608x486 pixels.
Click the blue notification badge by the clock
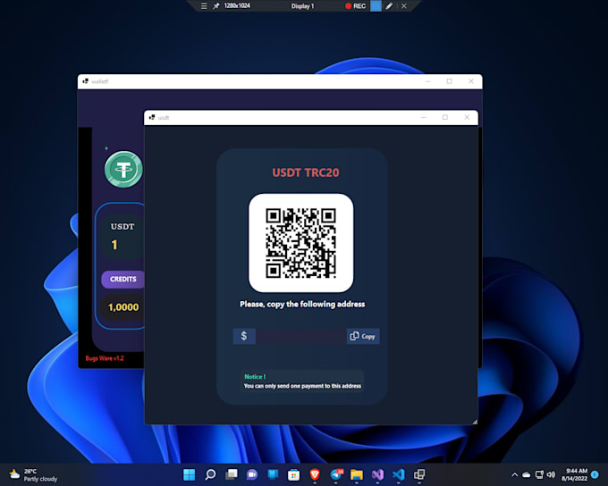[595, 474]
